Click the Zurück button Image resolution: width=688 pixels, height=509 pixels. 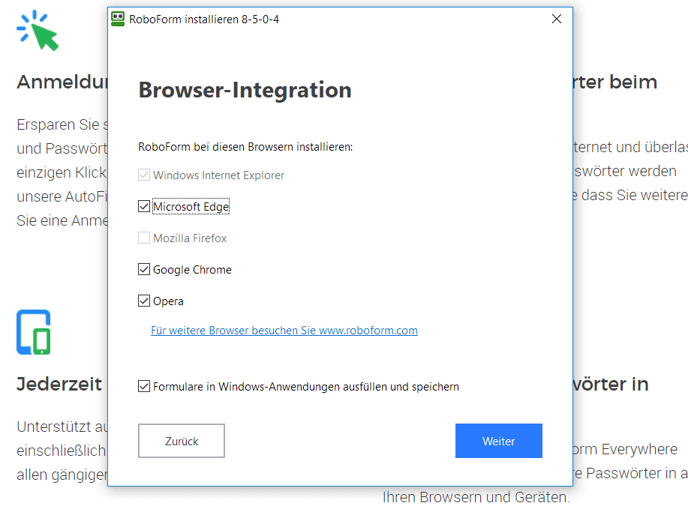pyautogui.click(x=182, y=441)
